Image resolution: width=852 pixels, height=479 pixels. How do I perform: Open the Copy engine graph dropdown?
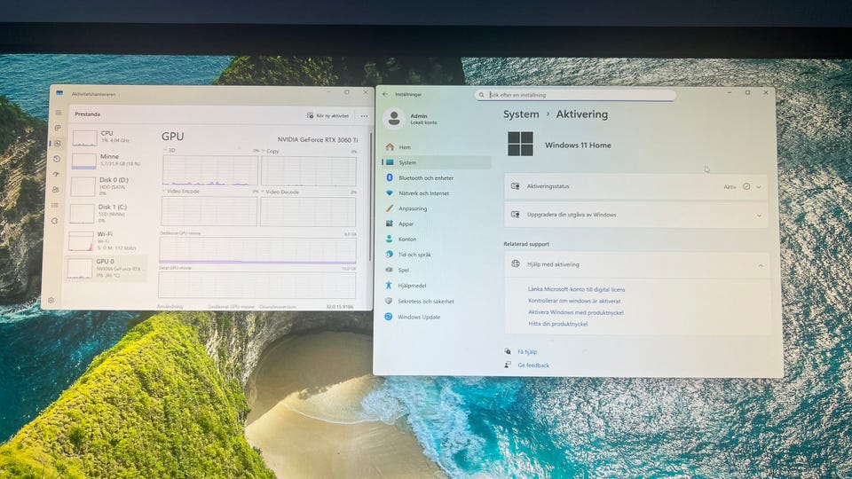pyautogui.click(x=264, y=151)
